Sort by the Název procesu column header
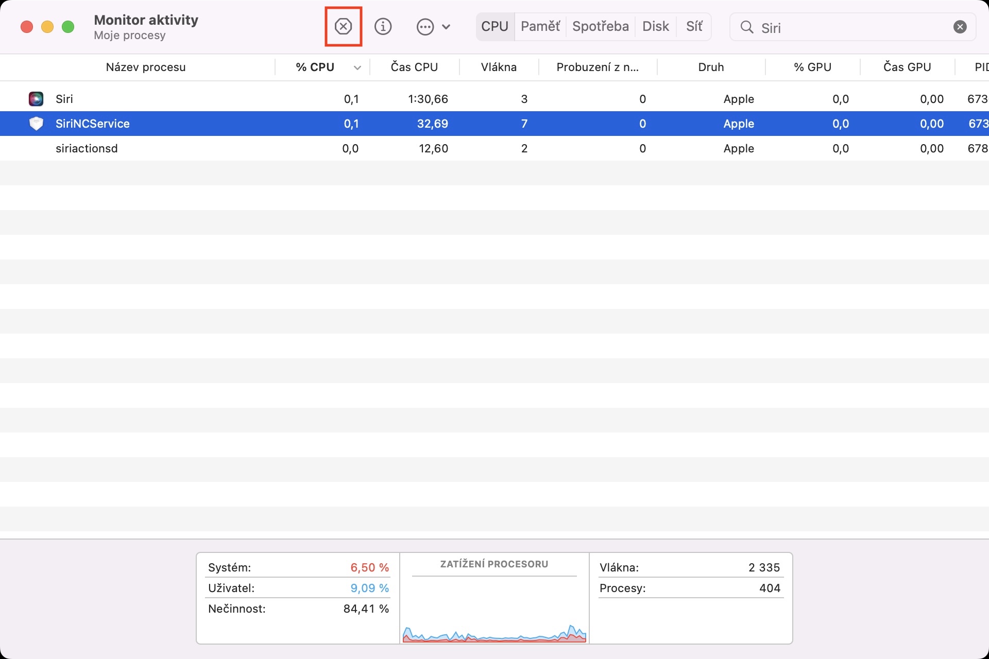 pos(145,67)
